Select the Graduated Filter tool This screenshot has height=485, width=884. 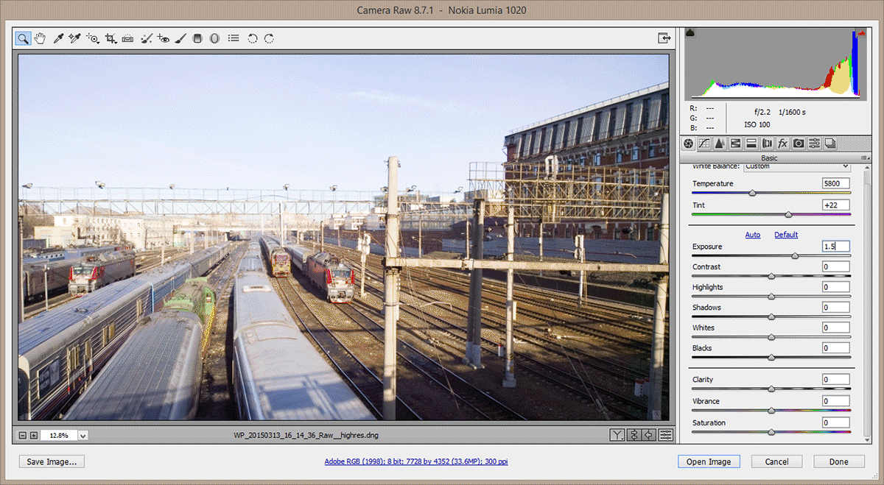(x=197, y=38)
